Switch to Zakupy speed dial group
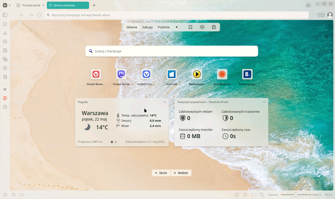335x199 pixels. [147, 27]
